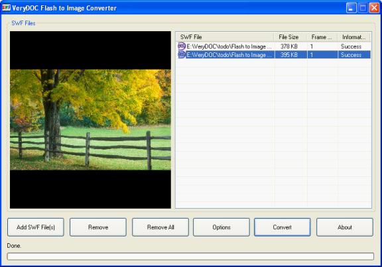Minimize the VeryDOC converter window

coord(351,8)
